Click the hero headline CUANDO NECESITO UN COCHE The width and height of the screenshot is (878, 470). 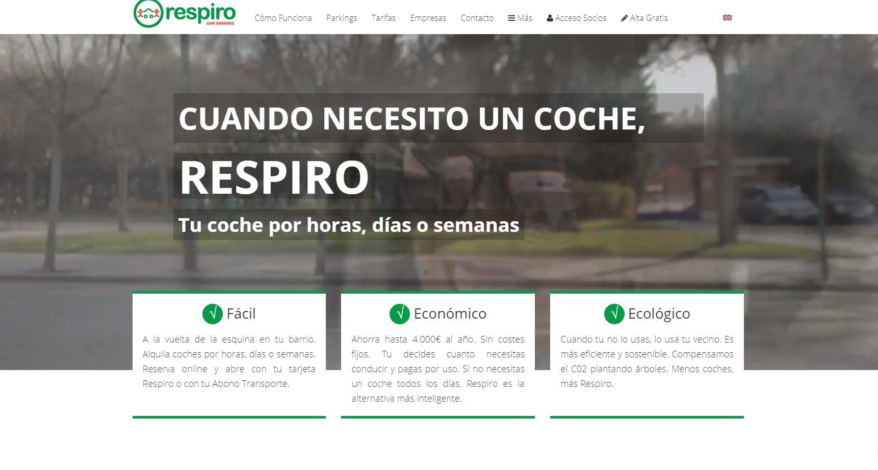[413, 121]
